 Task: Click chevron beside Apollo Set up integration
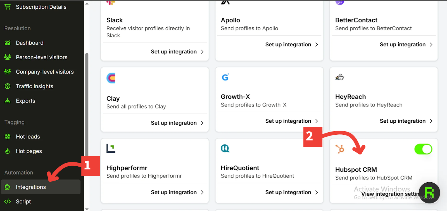[x=317, y=45]
